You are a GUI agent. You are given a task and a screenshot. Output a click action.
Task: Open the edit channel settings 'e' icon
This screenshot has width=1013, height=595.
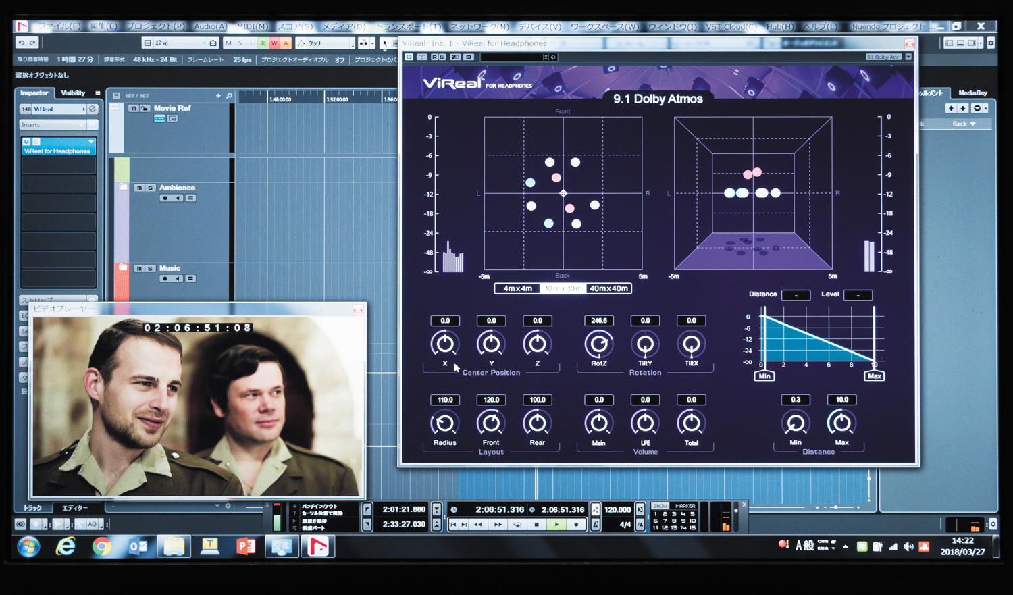pos(93,109)
